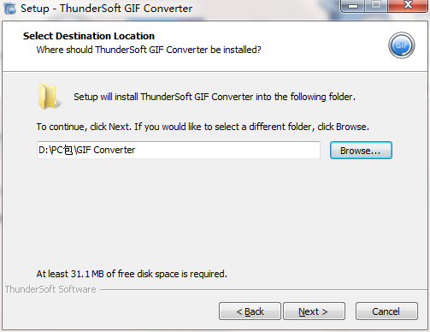
Task: Close the Setup wizard with the X button
Action: (408, 6)
